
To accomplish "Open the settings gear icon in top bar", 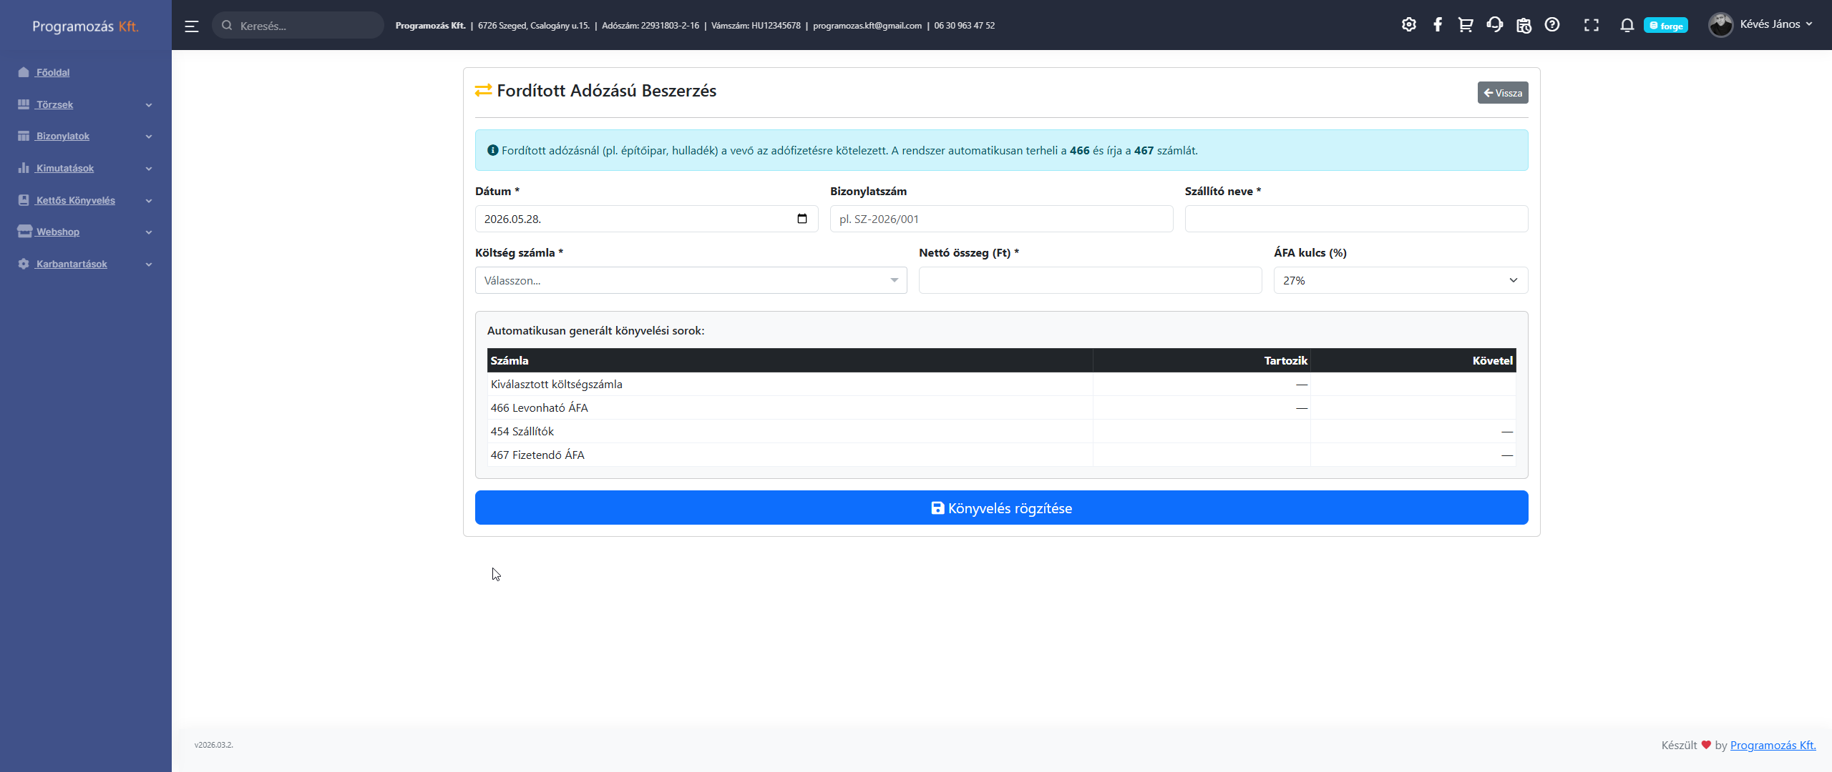I will pyautogui.click(x=1408, y=25).
